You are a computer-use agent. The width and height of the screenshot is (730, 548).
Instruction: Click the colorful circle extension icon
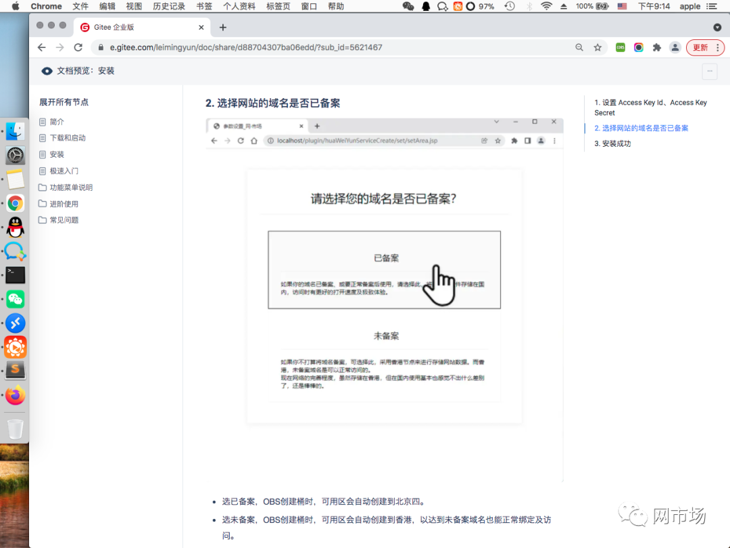[x=639, y=47]
